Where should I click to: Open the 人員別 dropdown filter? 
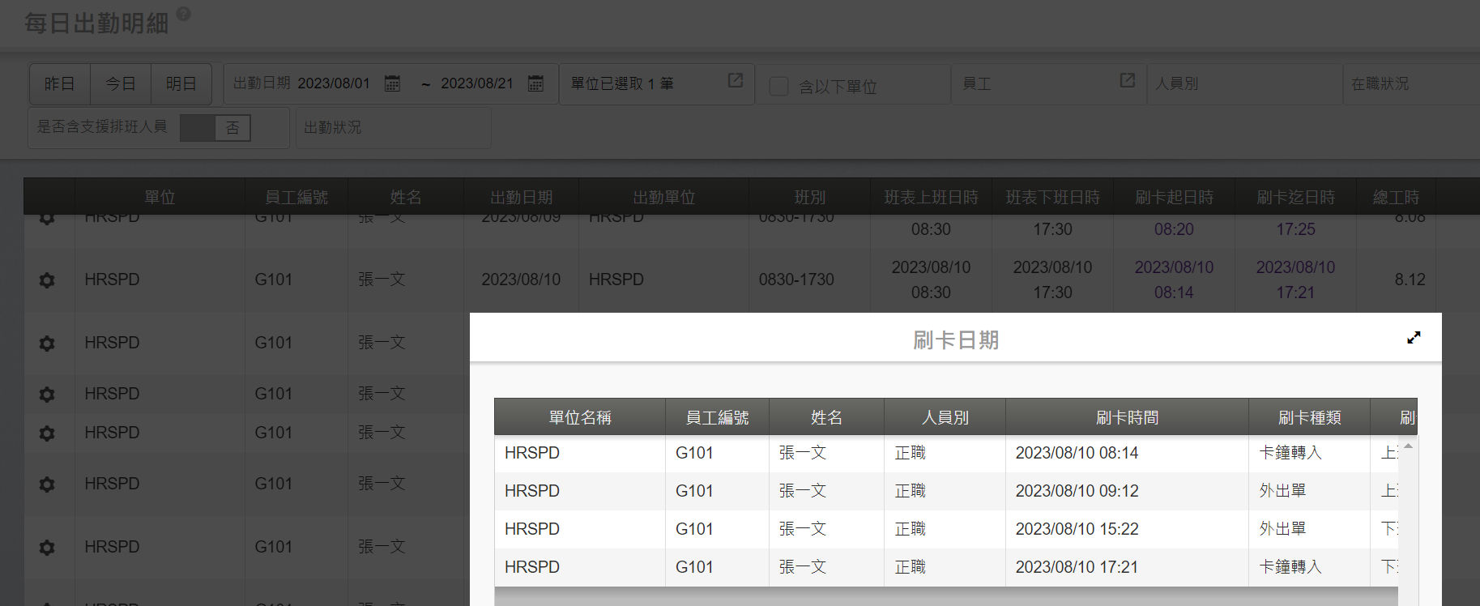click(1243, 83)
